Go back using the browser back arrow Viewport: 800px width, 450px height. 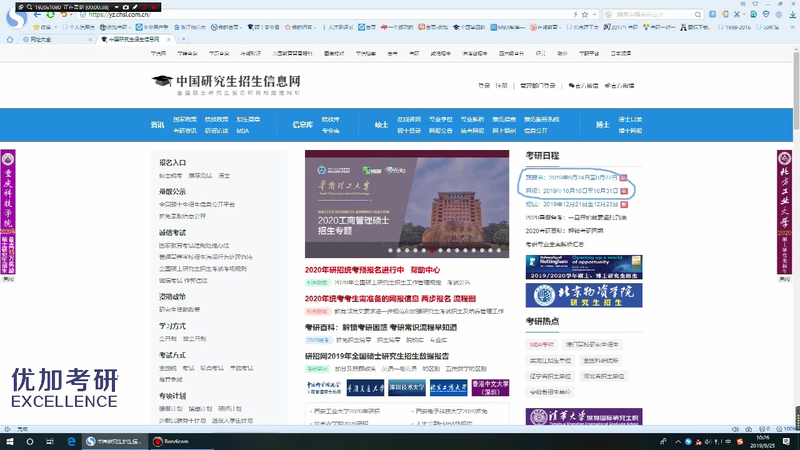click(37, 14)
